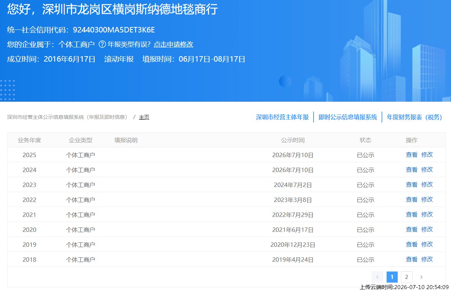Viewport: 451px width, 292px height.
Task: Click publication date 2023年3月8日
Action: [x=293, y=200]
